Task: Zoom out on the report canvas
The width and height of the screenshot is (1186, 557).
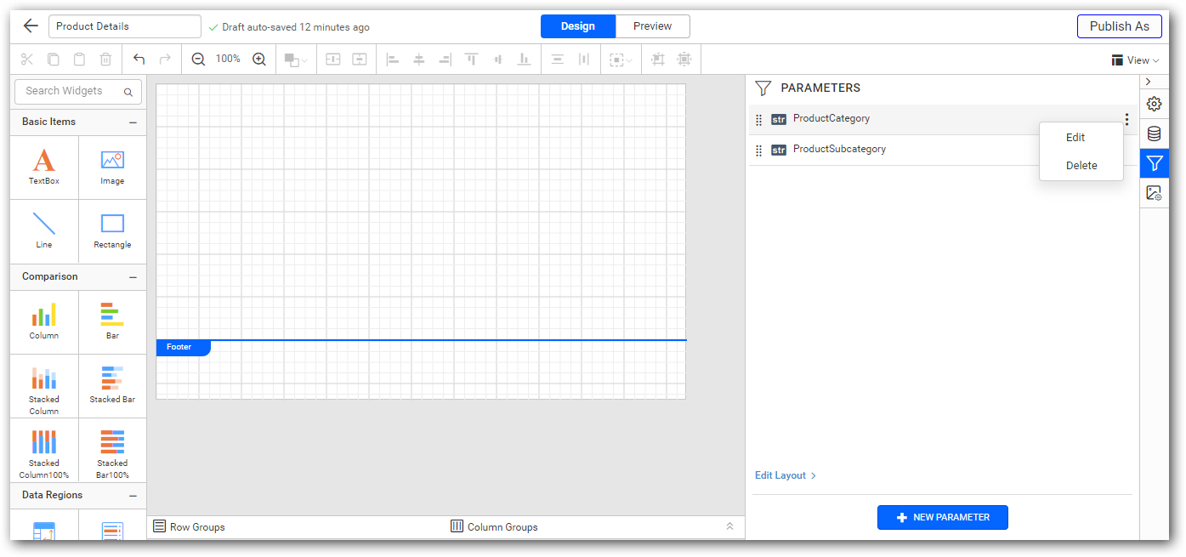Action: 198,59
